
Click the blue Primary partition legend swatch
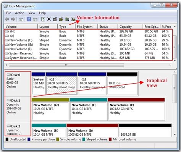click(x=29, y=139)
